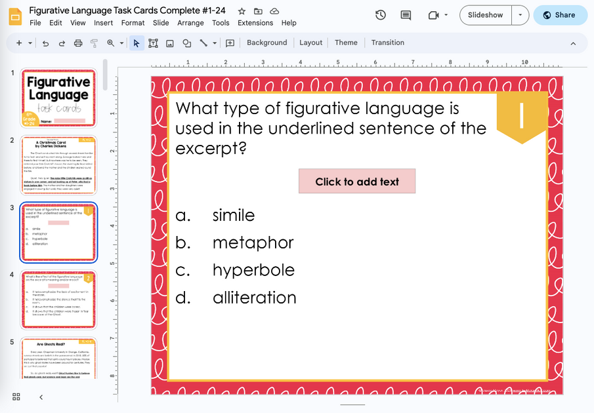The height and width of the screenshot is (413, 594).
Task: Open version history clock icon
Action: (381, 14)
